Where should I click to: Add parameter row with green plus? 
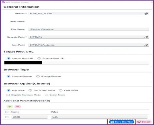pos(10,107)
